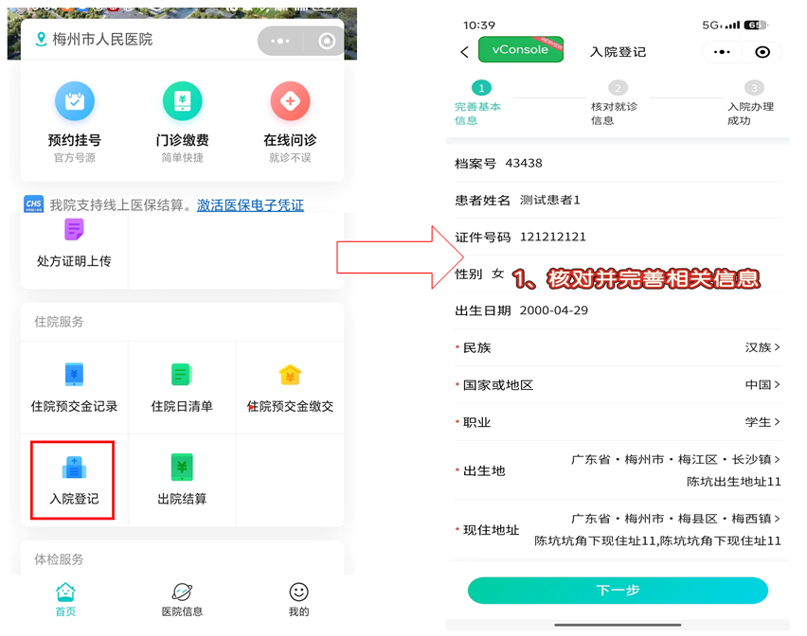The width and height of the screenshot is (807, 636).
Task: Edit the 出生地 birthplace address field
Action: pos(675,470)
